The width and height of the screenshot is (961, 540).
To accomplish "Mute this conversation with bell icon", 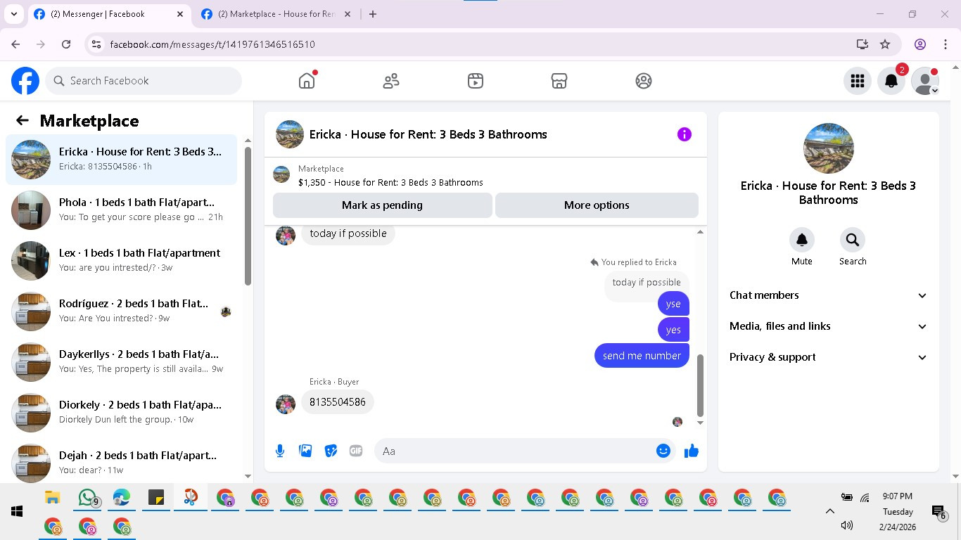I will 802,240.
